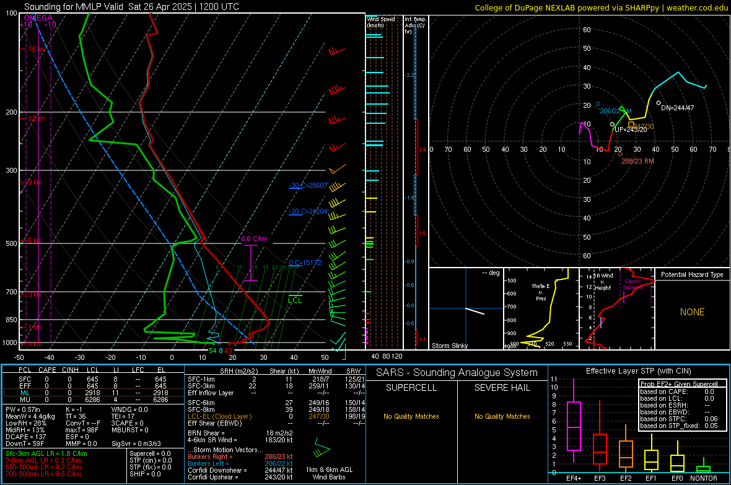Select the SFC parcel row
The image size is (731, 485).
point(92,379)
